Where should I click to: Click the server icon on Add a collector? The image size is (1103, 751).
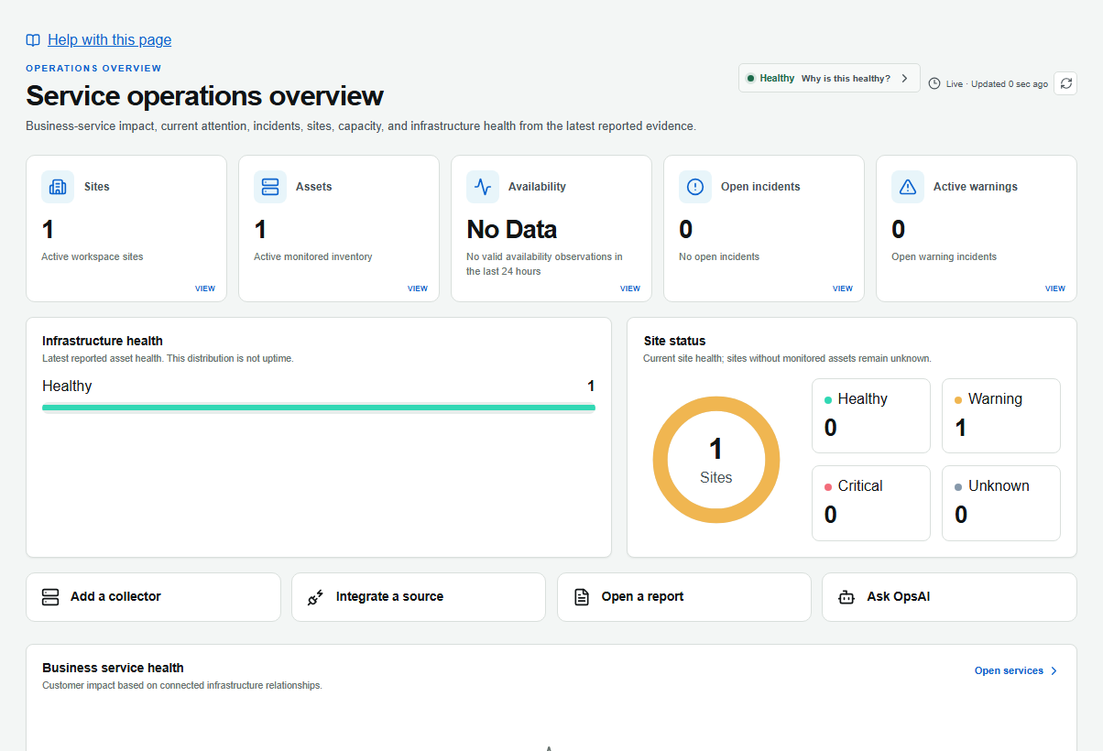(50, 597)
